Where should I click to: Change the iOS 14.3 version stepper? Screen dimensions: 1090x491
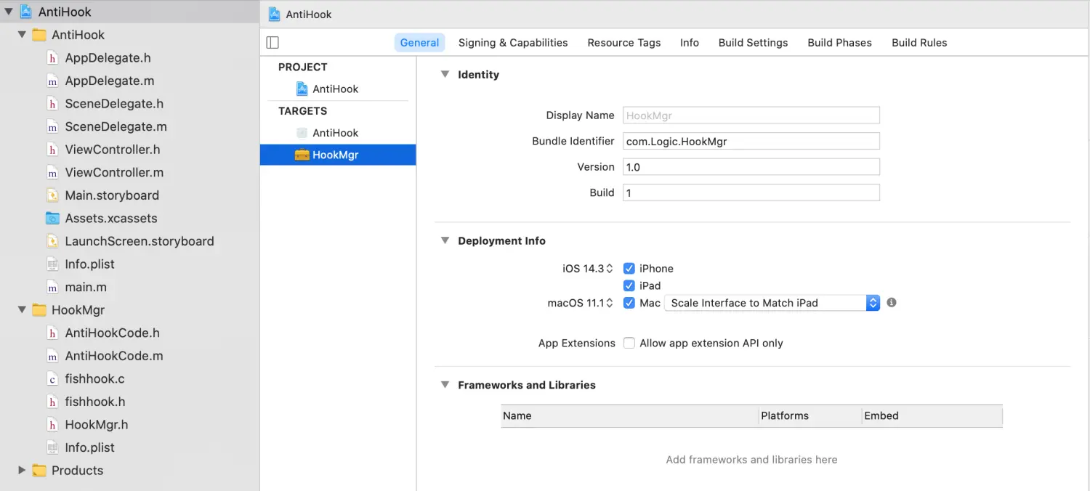[x=610, y=269]
